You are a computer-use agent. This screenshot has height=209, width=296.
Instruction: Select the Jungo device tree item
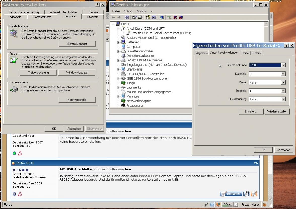[x=130, y=83]
